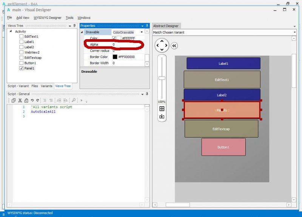Collapse the Activity tree node
The width and height of the screenshot is (302, 217).
(11, 32)
